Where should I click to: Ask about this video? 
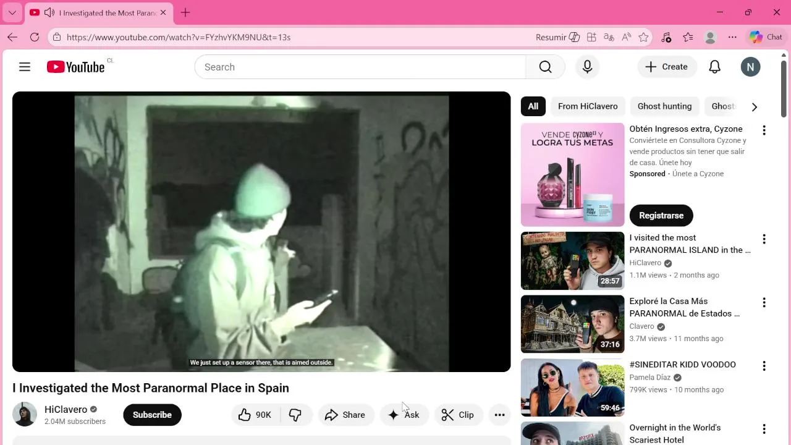pos(404,415)
